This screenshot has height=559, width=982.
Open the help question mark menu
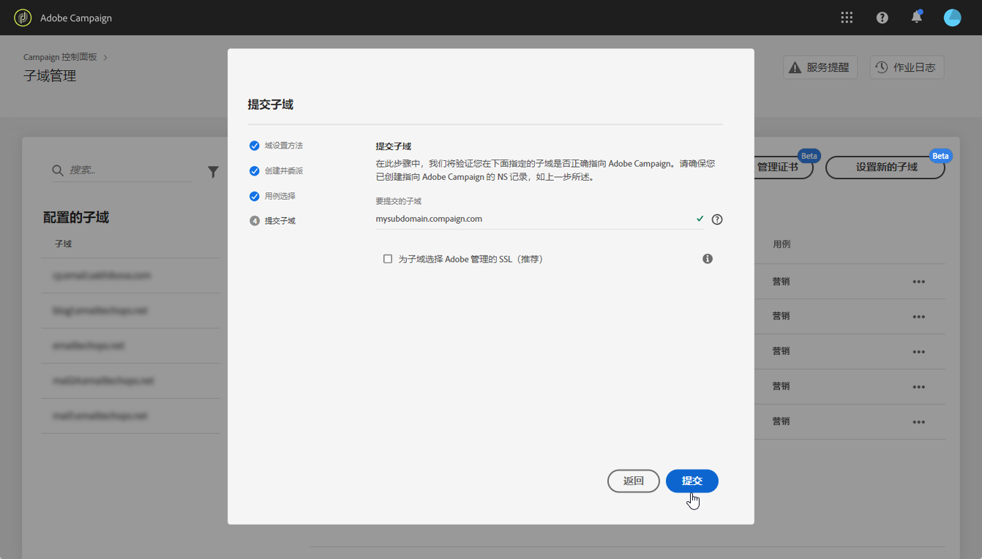[x=882, y=18]
